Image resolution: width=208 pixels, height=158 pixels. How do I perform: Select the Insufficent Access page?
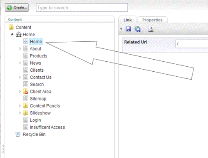(47, 127)
